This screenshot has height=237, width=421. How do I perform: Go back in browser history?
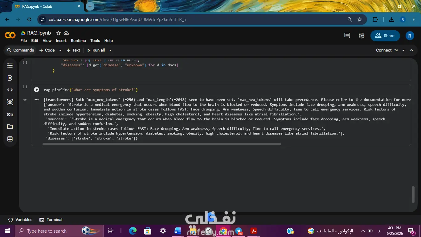(7, 19)
